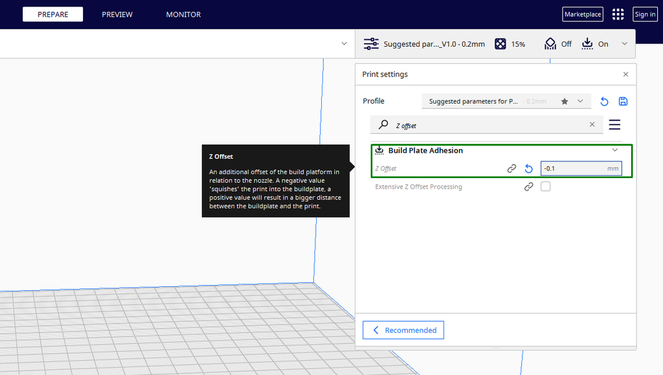Click the print settings sliders icon
The image size is (663, 375).
click(x=371, y=44)
